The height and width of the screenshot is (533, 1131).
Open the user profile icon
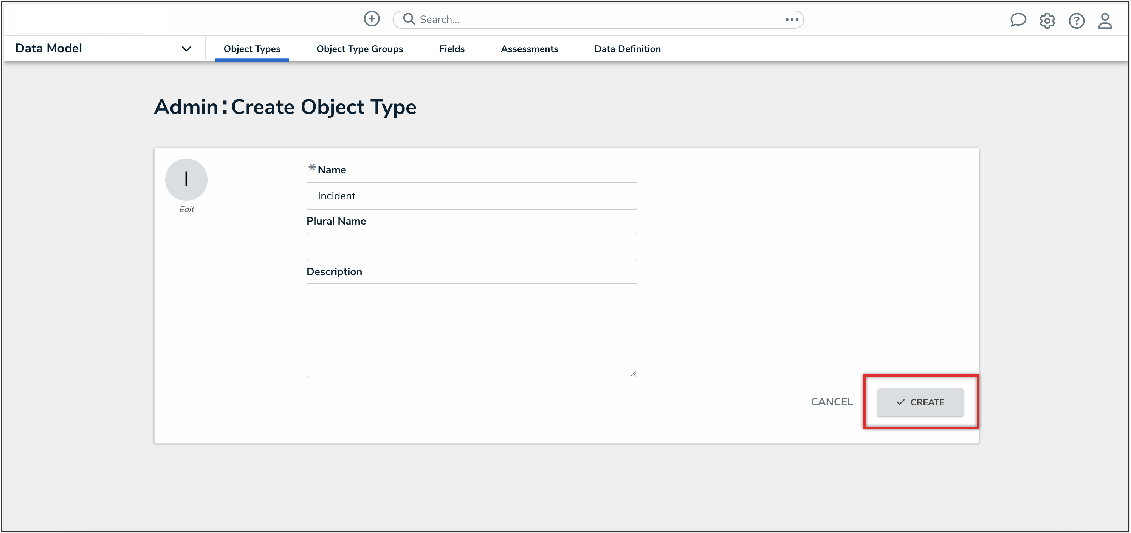1105,21
